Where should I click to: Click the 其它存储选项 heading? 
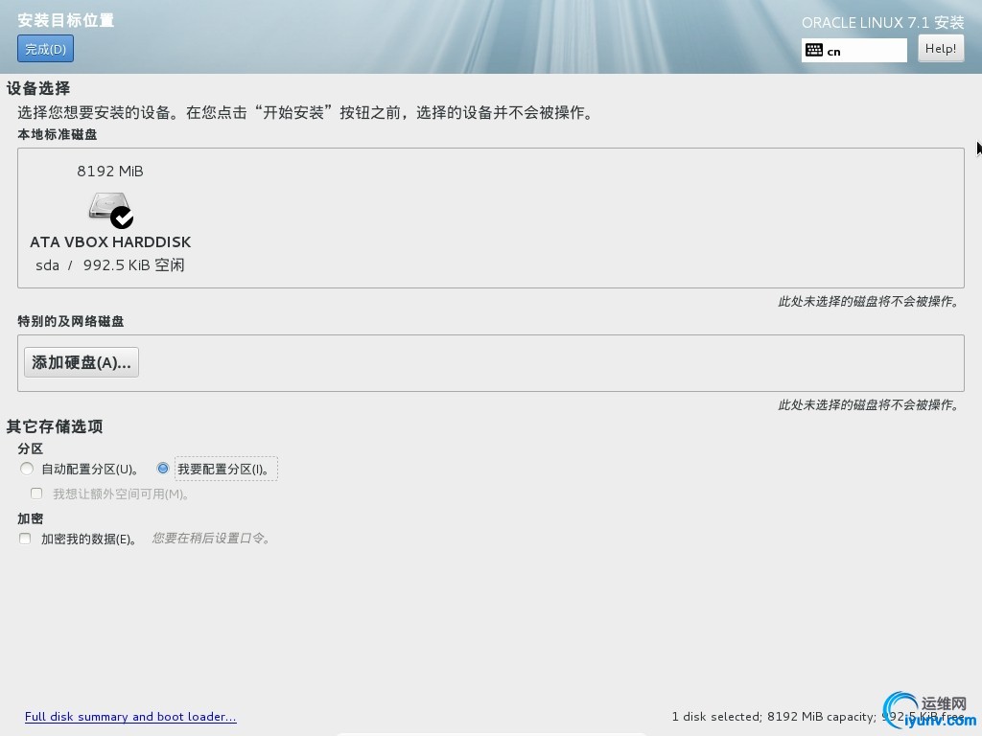click(55, 426)
